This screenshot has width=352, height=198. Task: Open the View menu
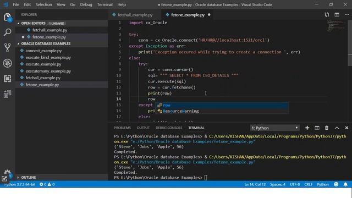61,4
